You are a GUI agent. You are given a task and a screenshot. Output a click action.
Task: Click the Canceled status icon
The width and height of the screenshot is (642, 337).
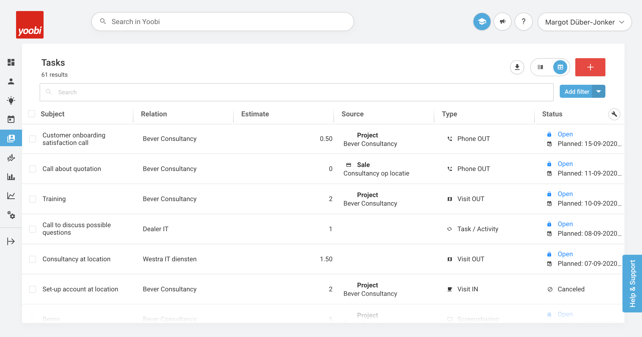tap(550, 289)
